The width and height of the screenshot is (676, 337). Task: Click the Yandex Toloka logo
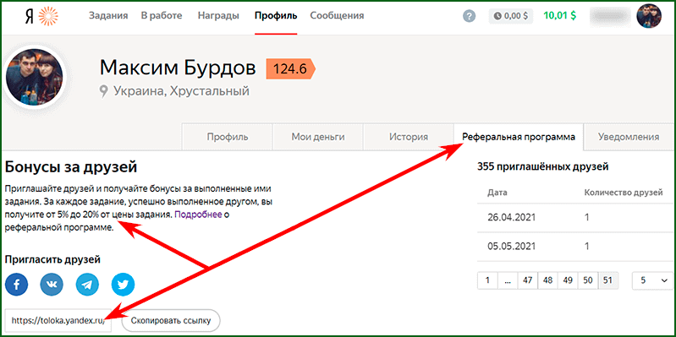[41, 16]
